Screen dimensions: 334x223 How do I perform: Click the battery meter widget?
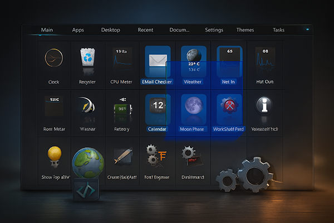click(121, 107)
